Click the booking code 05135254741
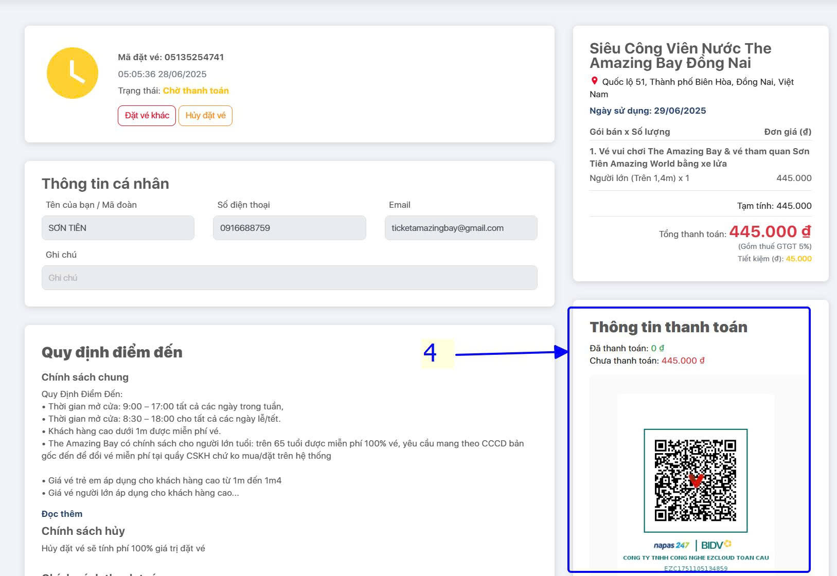837x576 pixels. click(194, 57)
